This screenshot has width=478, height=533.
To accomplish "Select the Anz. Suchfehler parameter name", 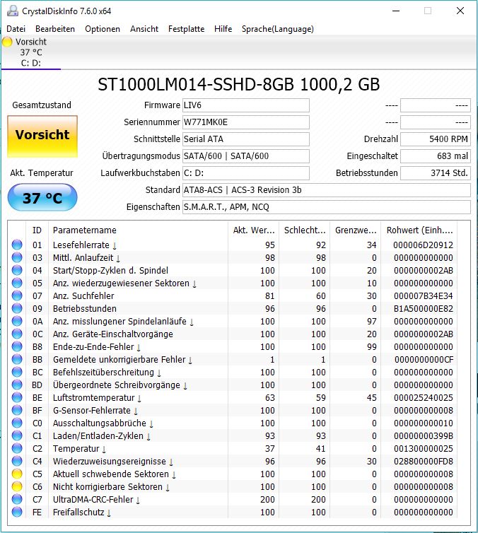I will [83, 296].
